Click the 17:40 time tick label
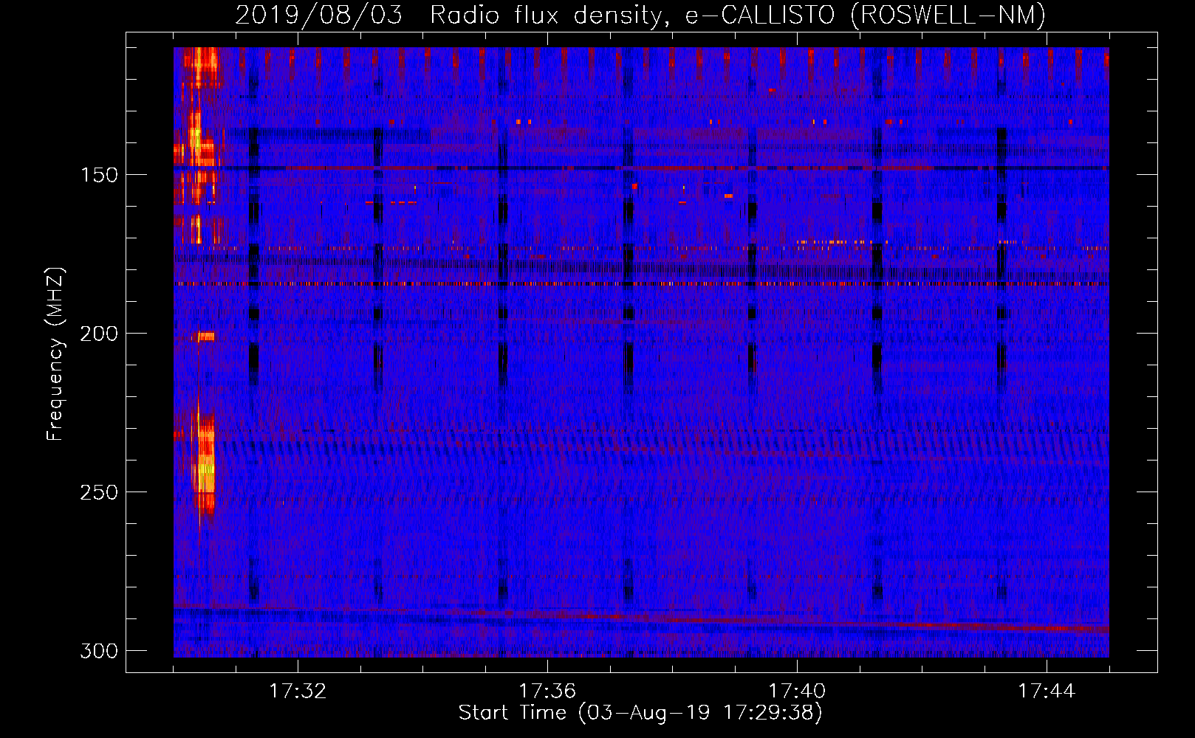The height and width of the screenshot is (738, 1195). pyautogui.click(x=797, y=691)
